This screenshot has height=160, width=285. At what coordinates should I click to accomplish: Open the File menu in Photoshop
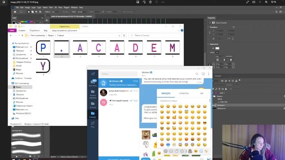point(17,8)
